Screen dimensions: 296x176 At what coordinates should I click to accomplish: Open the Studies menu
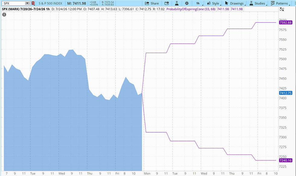click(258, 3)
